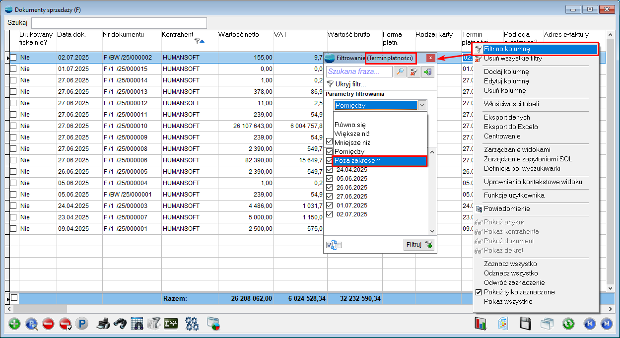The height and width of the screenshot is (338, 620).
Task: Focus the Szukaj search field
Action: click(119, 23)
